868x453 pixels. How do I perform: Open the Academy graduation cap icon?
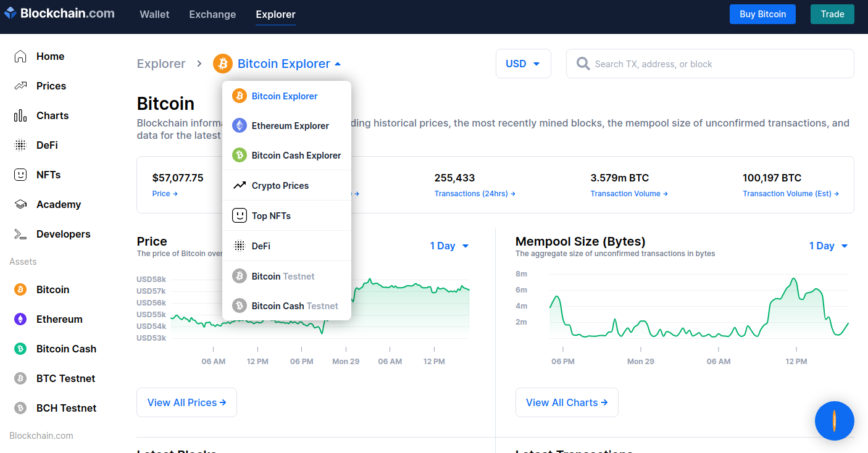20,204
